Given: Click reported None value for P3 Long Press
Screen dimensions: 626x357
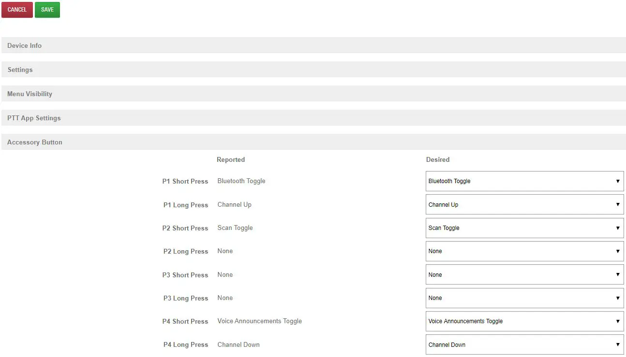Looking at the screenshot, I should 225,298.
